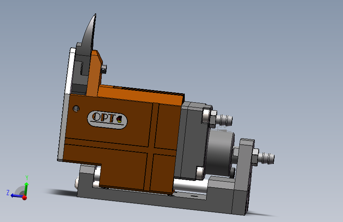Pick the round hole left of the OPT logo
The width and height of the screenshot is (343, 222).
click(x=76, y=108)
